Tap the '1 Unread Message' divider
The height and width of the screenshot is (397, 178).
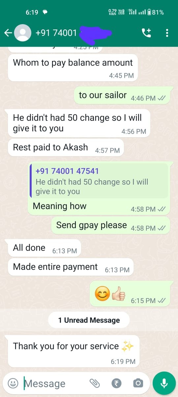point(89,320)
